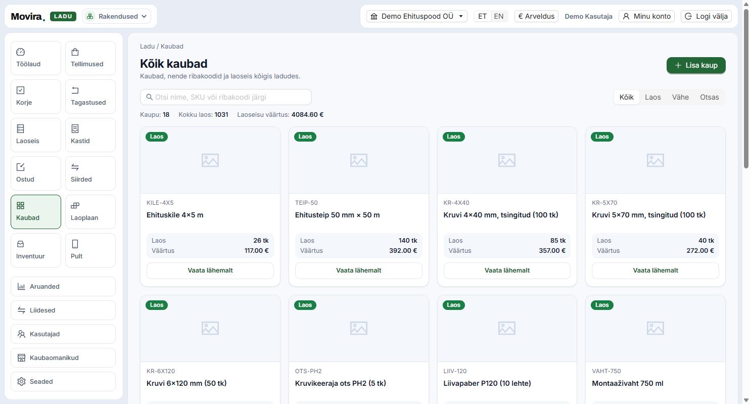This screenshot has width=750, height=404.
Task: Click the Lisa kaup button
Action: pos(696,65)
